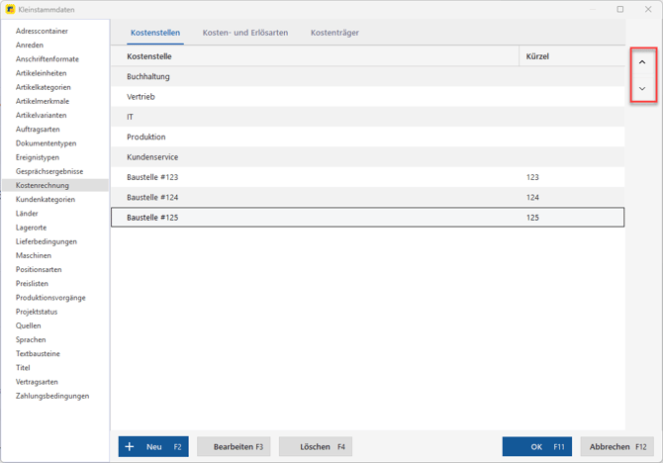
Task: Open Projektstatus in the left list
Action: point(37,312)
